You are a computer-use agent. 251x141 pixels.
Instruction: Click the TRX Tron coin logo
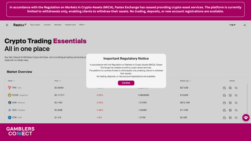pyautogui.click(x=10, y=88)
